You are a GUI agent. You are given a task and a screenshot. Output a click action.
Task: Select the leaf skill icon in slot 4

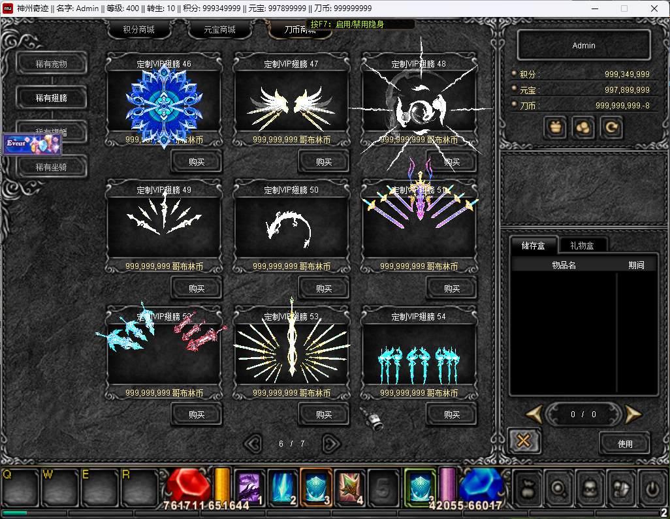click(350, 486)
